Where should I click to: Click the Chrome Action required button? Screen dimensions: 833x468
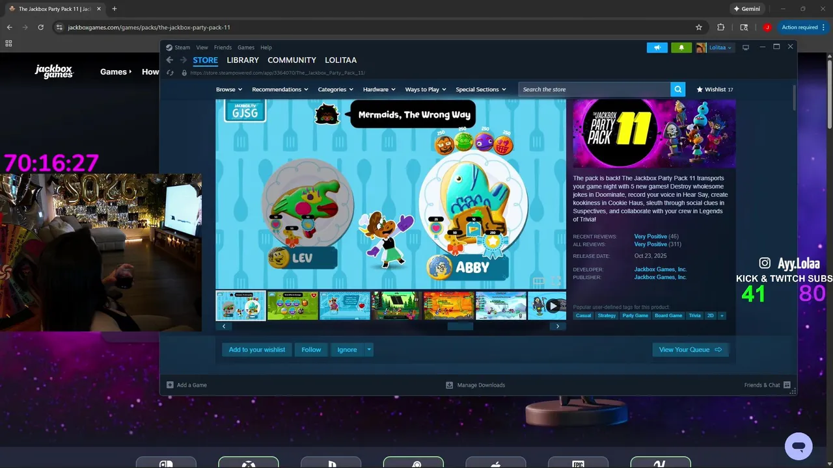coord(804,27)
